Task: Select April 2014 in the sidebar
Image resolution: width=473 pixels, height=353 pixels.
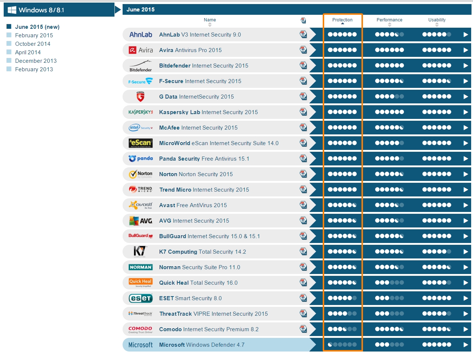Action: coord(28,52)
